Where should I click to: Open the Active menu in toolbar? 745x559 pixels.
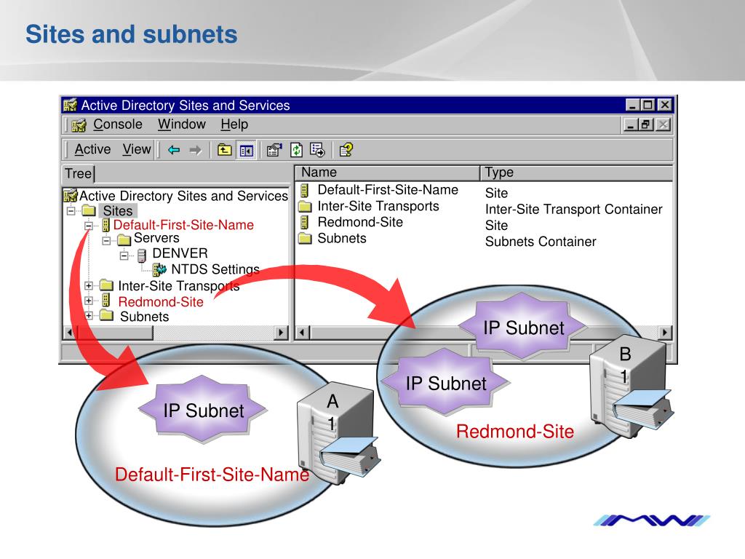click(92, 149)
